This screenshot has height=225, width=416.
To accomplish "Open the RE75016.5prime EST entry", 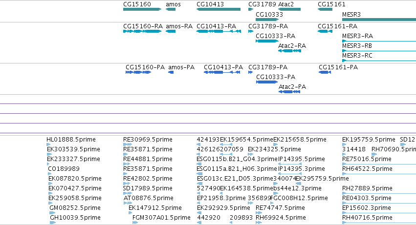I will coord(367,159).
